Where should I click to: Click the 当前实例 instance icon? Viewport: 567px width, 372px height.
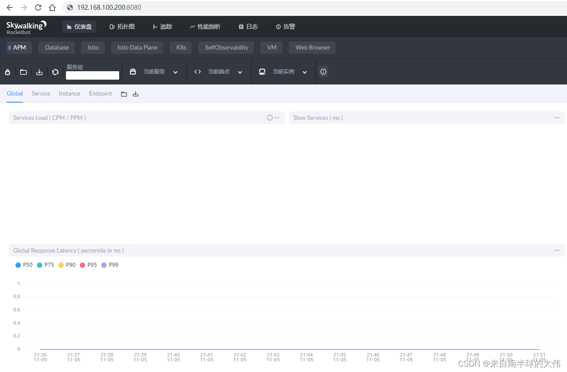click(262, 72)
